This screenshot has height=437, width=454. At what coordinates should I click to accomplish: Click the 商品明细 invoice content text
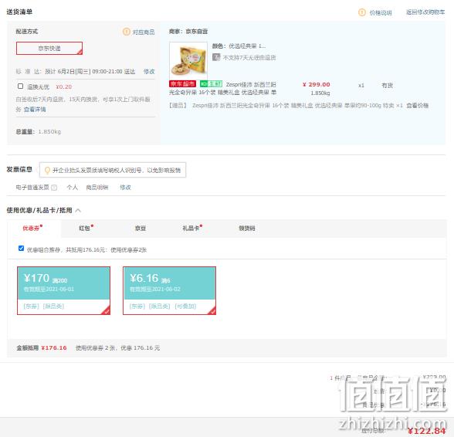(x=97, y=188)
